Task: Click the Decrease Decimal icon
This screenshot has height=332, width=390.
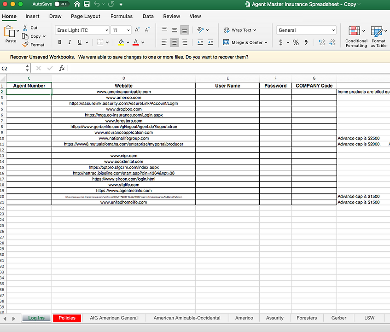Action: (332, 42)
